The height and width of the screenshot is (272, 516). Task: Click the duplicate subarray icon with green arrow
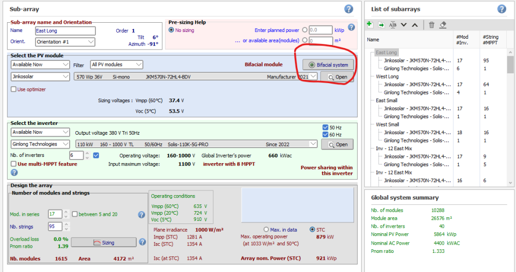click(x=381, y=25)
